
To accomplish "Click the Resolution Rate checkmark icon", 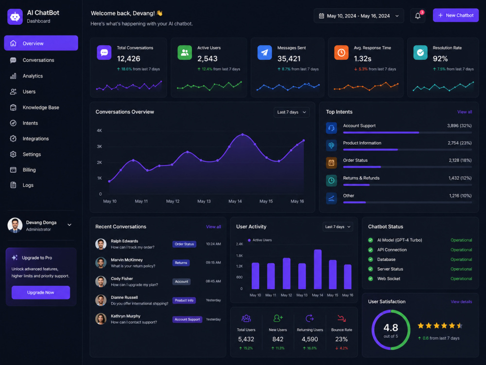I will (420, 53).
